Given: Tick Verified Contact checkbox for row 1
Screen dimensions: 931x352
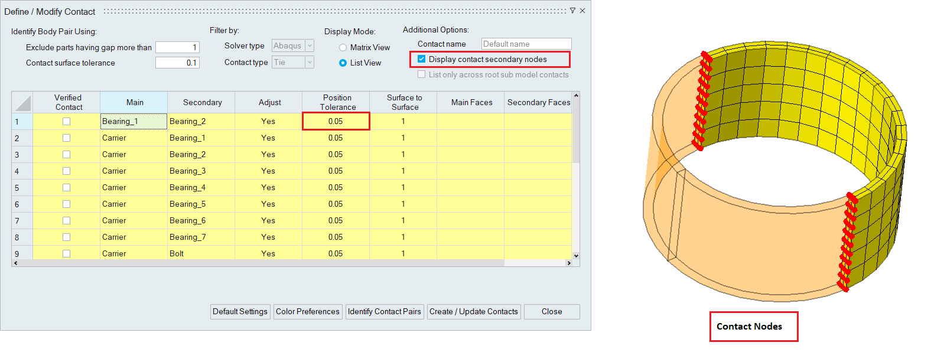Looking at the screenshot, I should [66, 121].
